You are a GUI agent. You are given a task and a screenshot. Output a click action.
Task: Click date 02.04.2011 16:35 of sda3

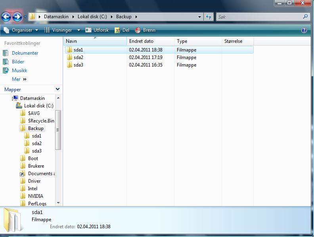coord(146,65)
